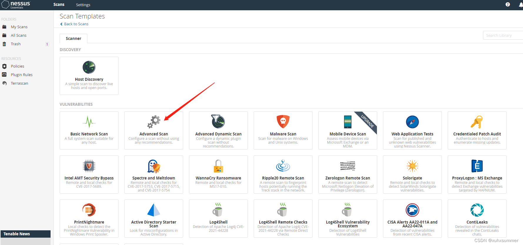This screenshot has height=245, width=523.
Task: Click the Log4Shell Remote Checks title
Action: 283,222
